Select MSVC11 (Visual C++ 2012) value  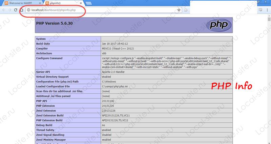(118, 49)
